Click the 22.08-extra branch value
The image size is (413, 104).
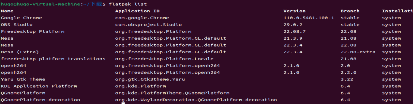[x=358, y=52]
